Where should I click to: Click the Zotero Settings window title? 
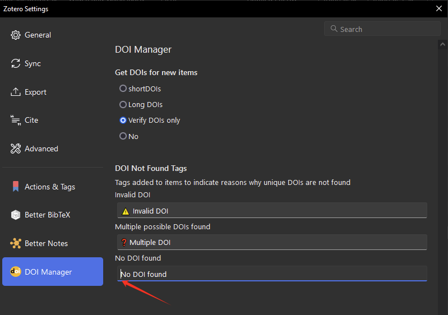click(x=26, y=9)
